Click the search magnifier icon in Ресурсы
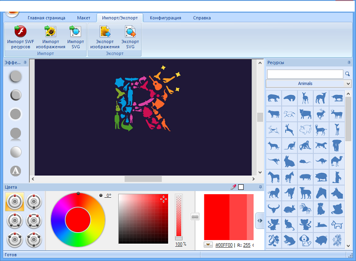This screenshot has height=261, width=356. tap(348, 74)
